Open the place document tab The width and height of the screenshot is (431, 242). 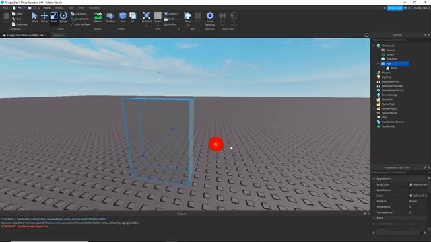[x=25, y=35]
